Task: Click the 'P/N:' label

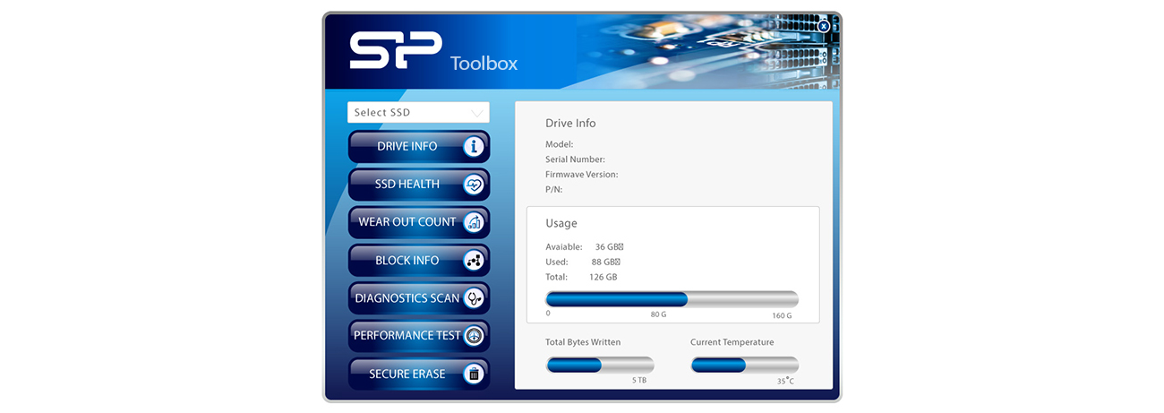Action: point(553,190)
